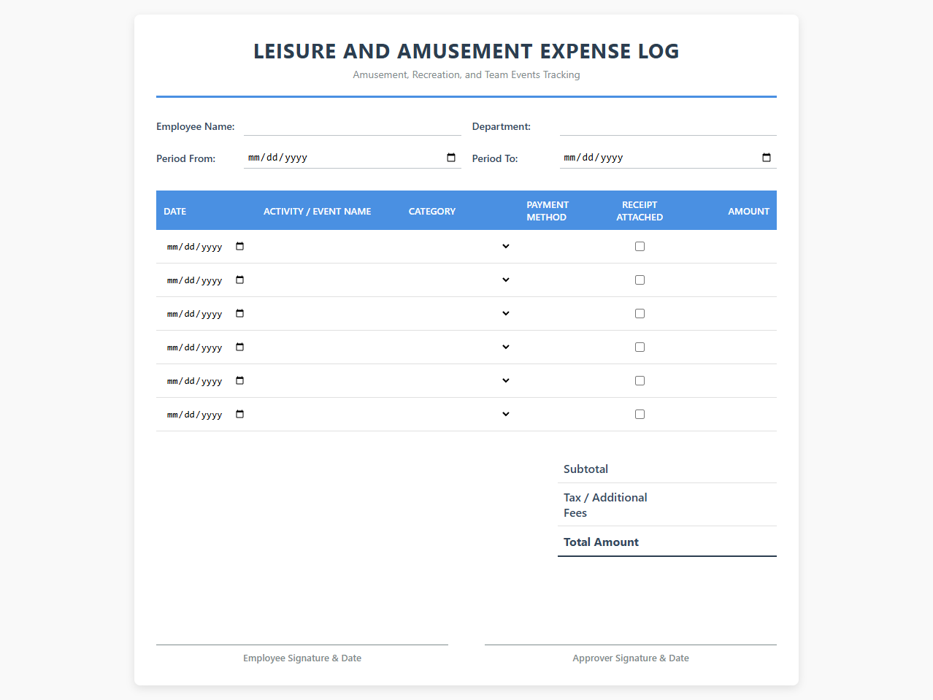This screenshot has height=700, width=933.
Task: Open the calendar icon in the fifth table row
Action: tap(240, 381)
